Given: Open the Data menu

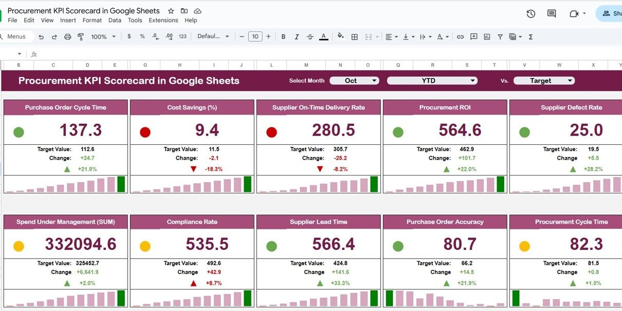Looking at the screenshot, I should (x=115, y=21).
